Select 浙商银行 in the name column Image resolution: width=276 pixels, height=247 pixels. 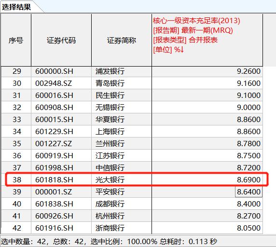[110, 228]
